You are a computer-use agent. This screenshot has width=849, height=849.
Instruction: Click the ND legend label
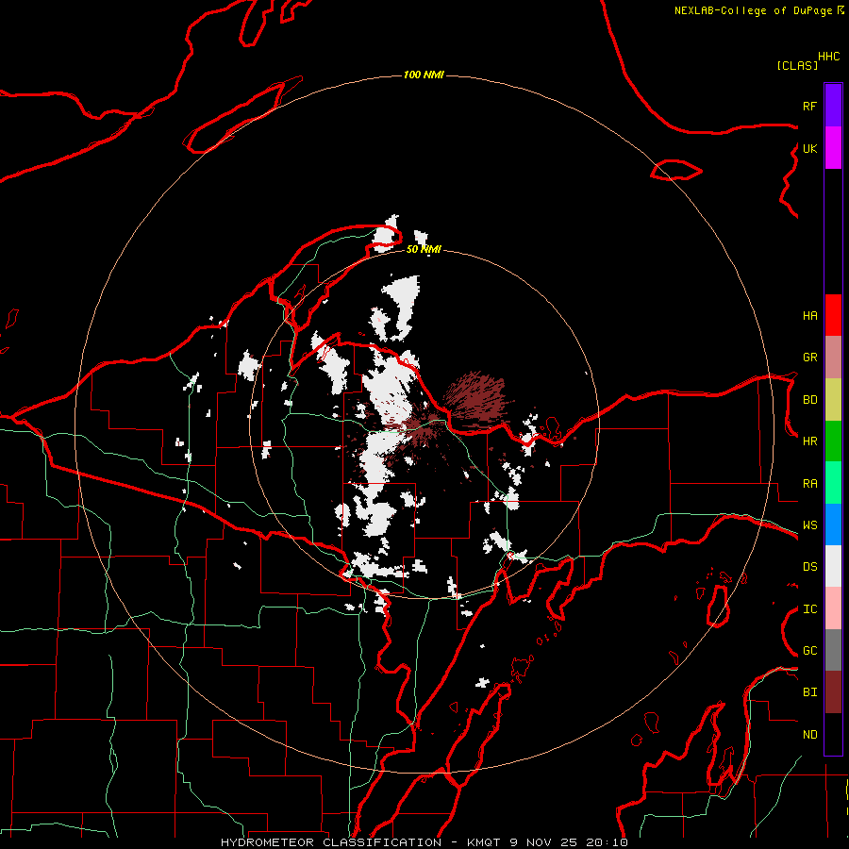pyautogui.click(x=809, y=735)
